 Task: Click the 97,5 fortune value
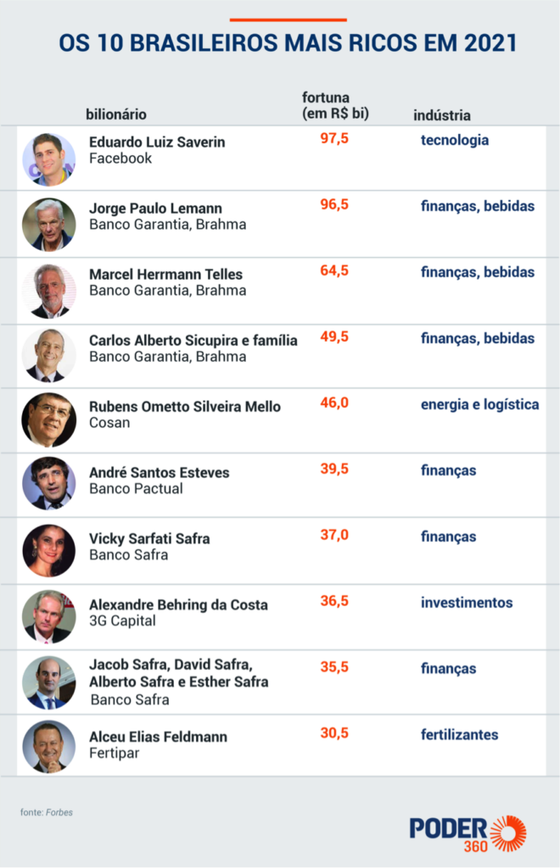point(334,139)
